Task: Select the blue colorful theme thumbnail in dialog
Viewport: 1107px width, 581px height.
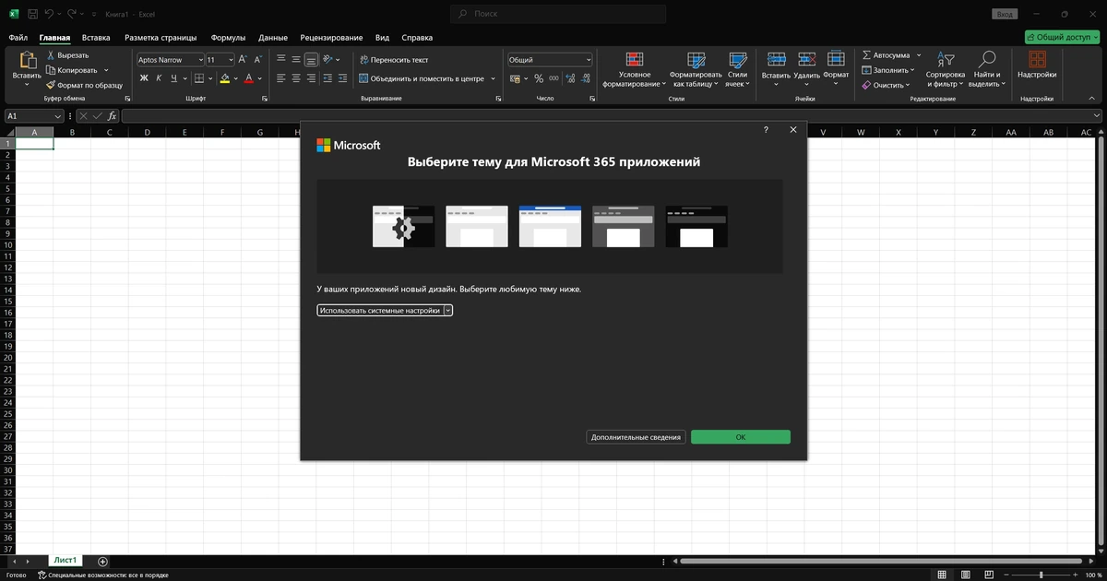Action: point(550,226)
